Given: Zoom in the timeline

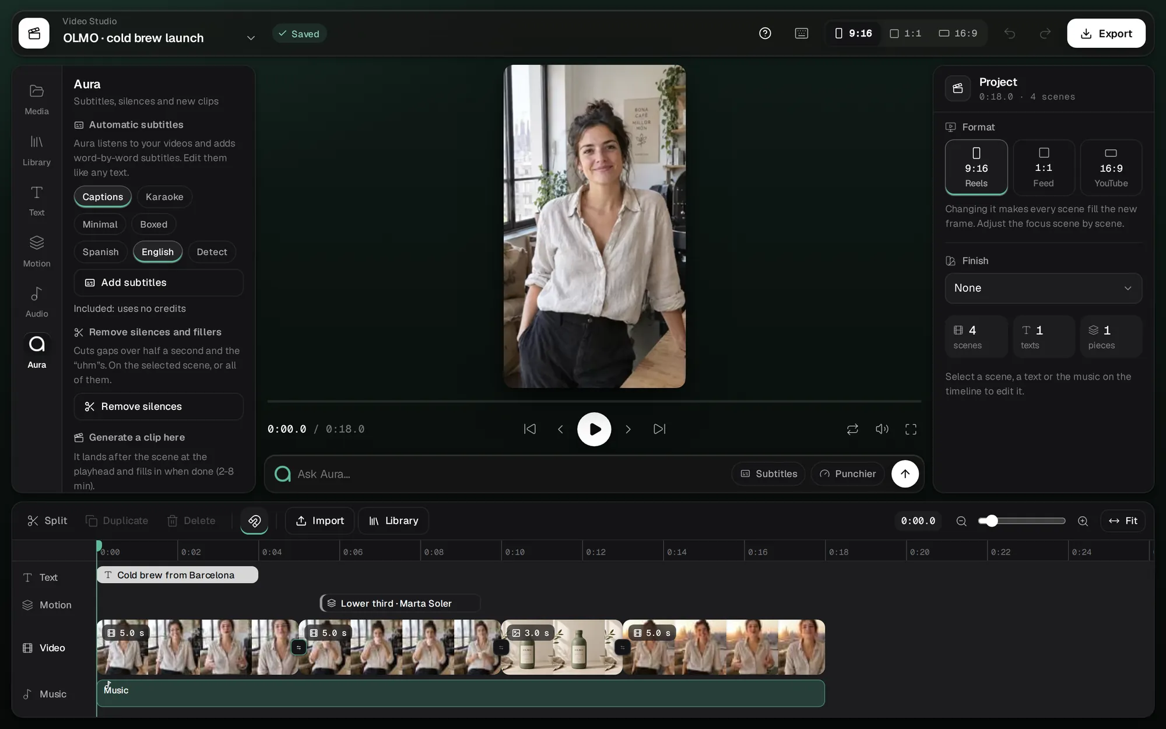Looking at the screenshot, I should pyautogui.click(x=1083, y=521).
